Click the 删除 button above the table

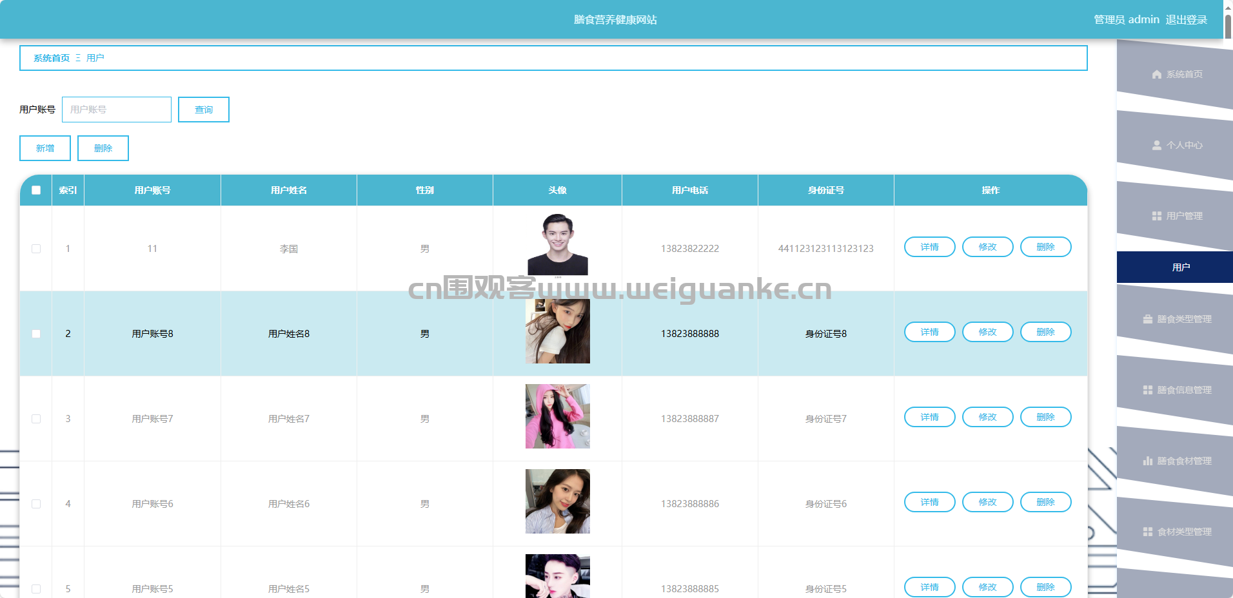pos(103,148)
